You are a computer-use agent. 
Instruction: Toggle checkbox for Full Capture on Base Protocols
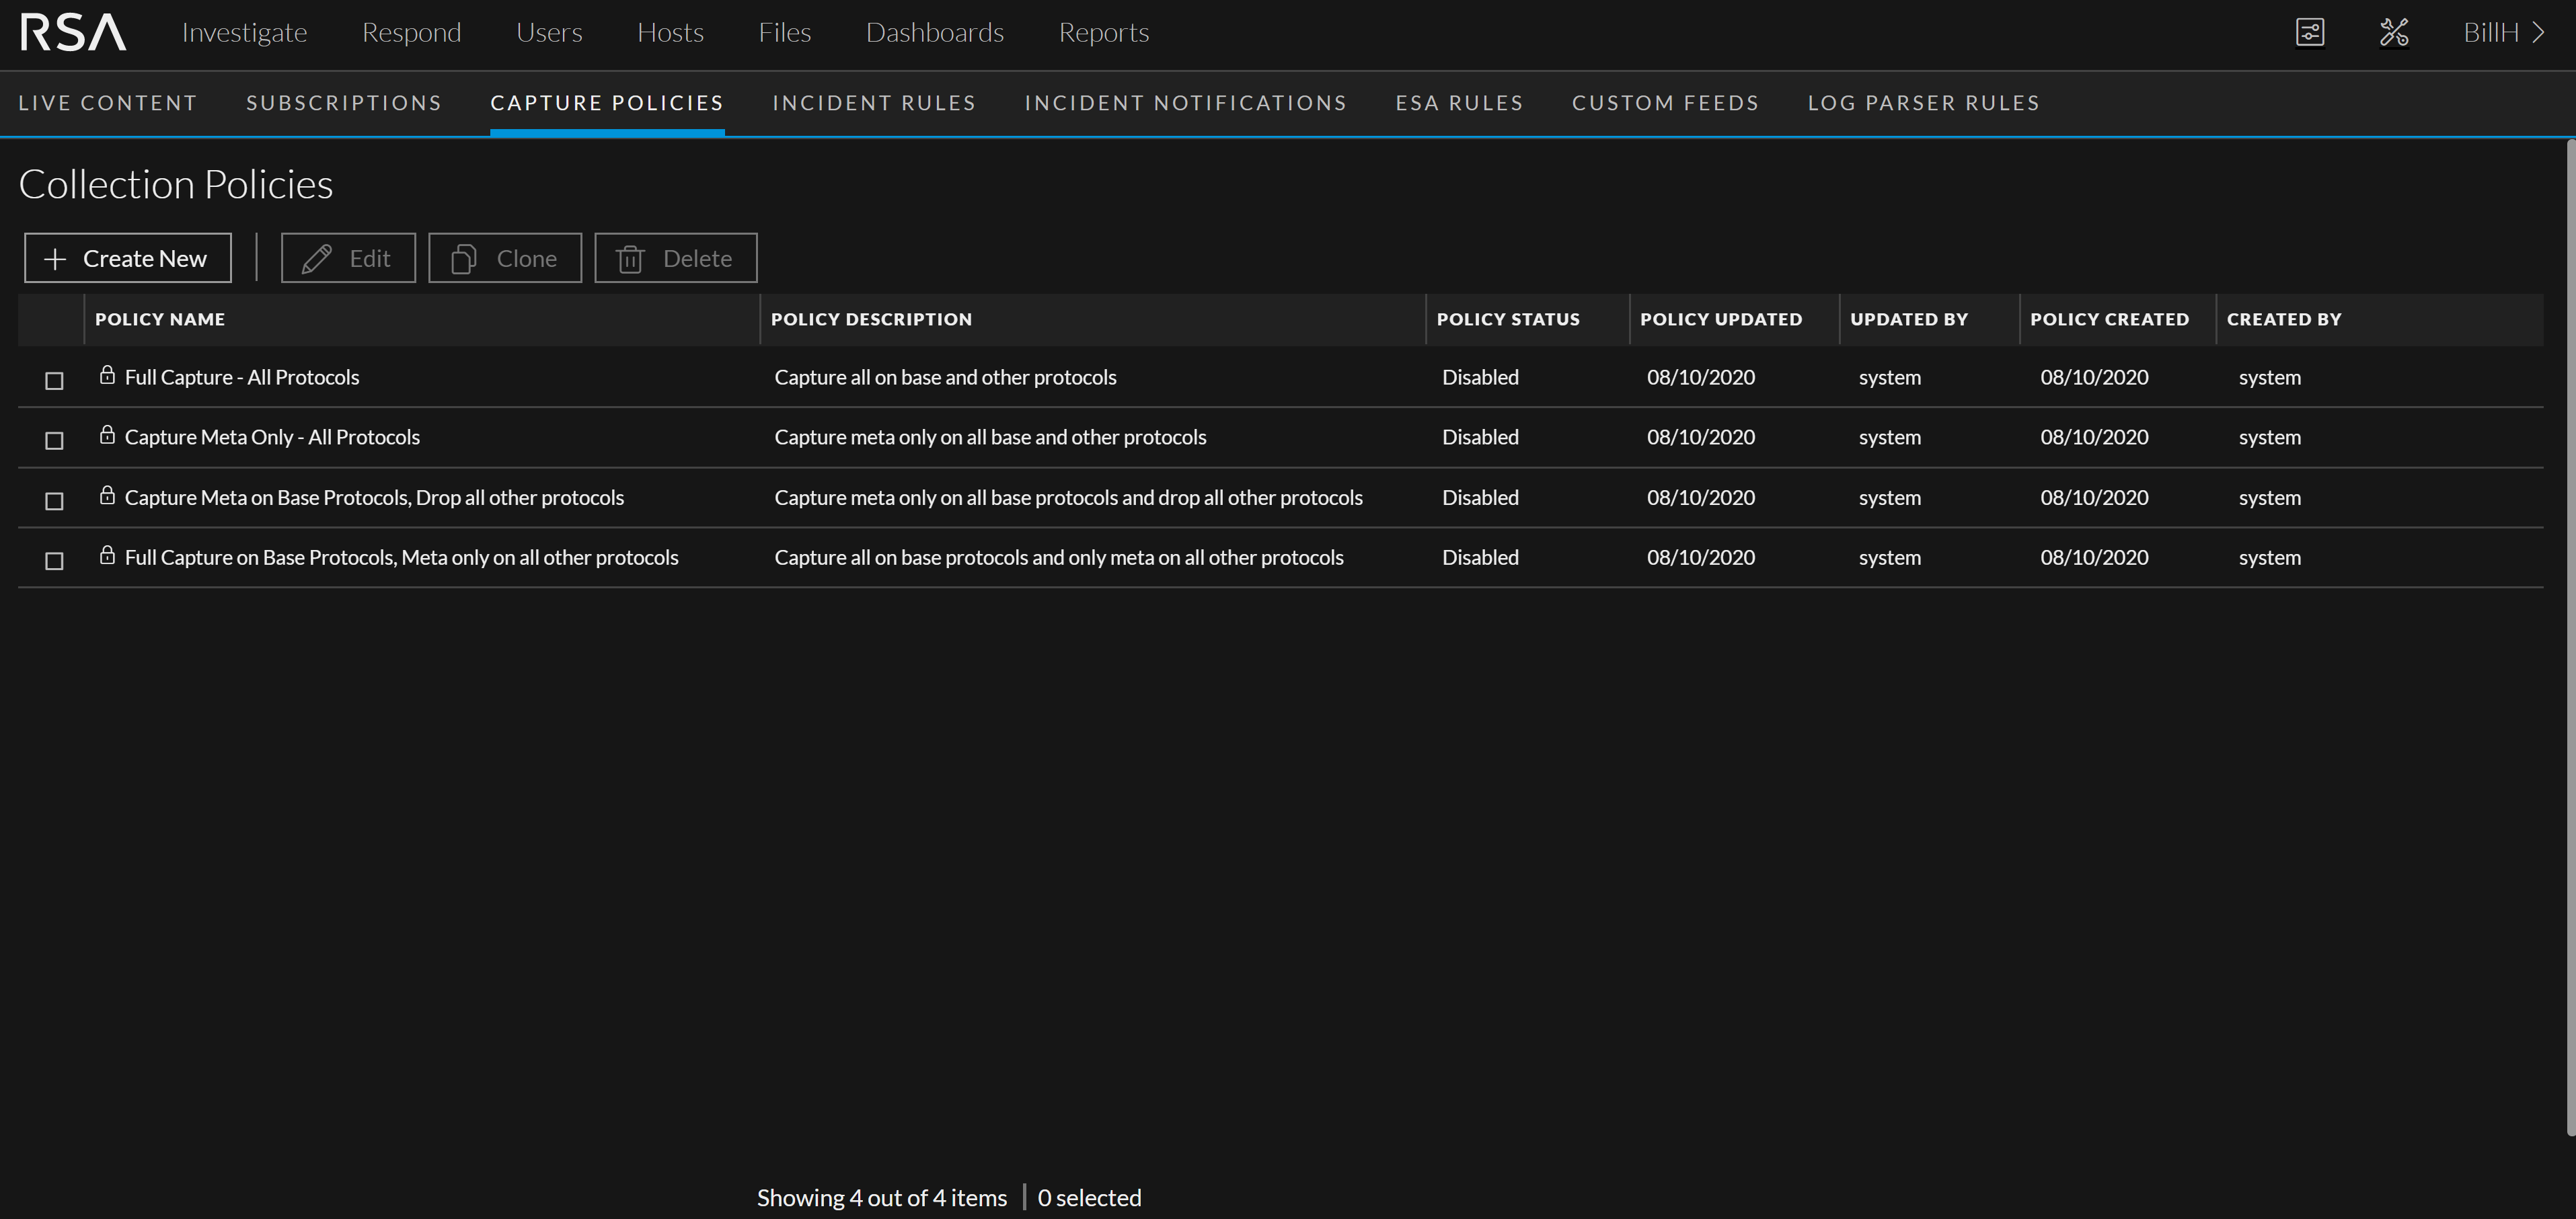(x=55, y=561)
